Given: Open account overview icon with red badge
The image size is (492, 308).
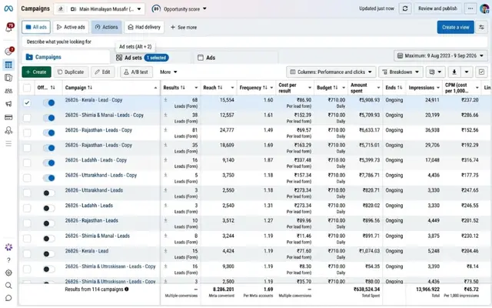Looking at the screenshot, I should [8, 52].
